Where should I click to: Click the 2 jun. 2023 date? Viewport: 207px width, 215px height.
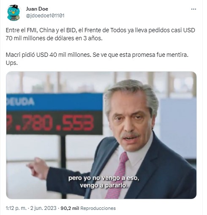tap(43, 208)
